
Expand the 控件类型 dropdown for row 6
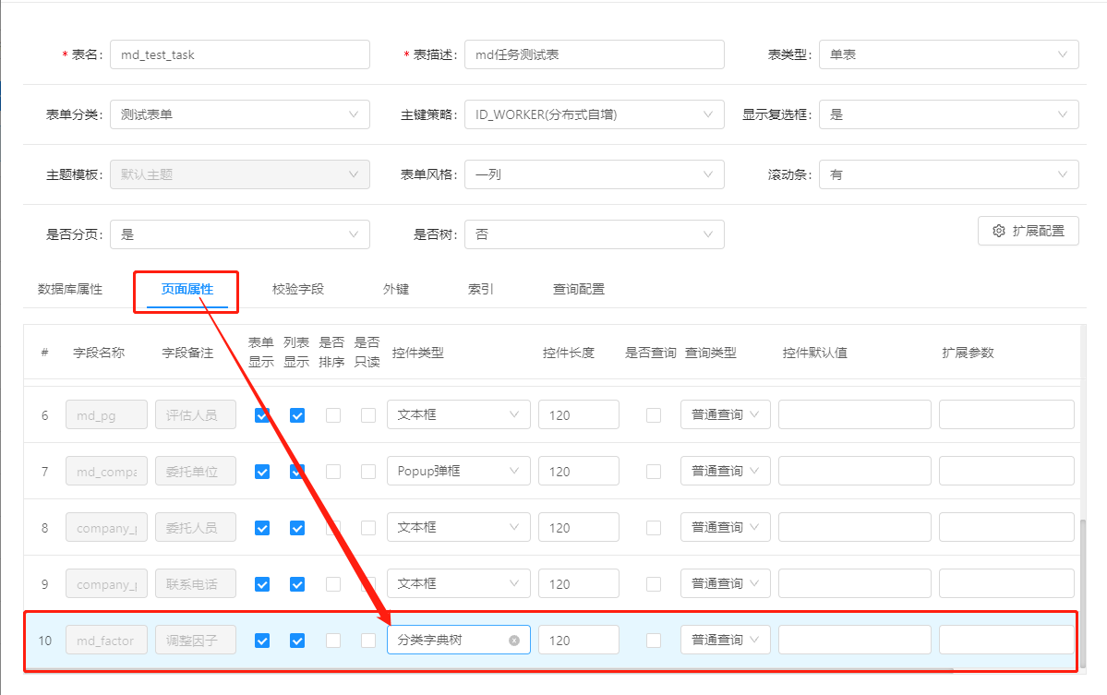(x=459, y=414)
